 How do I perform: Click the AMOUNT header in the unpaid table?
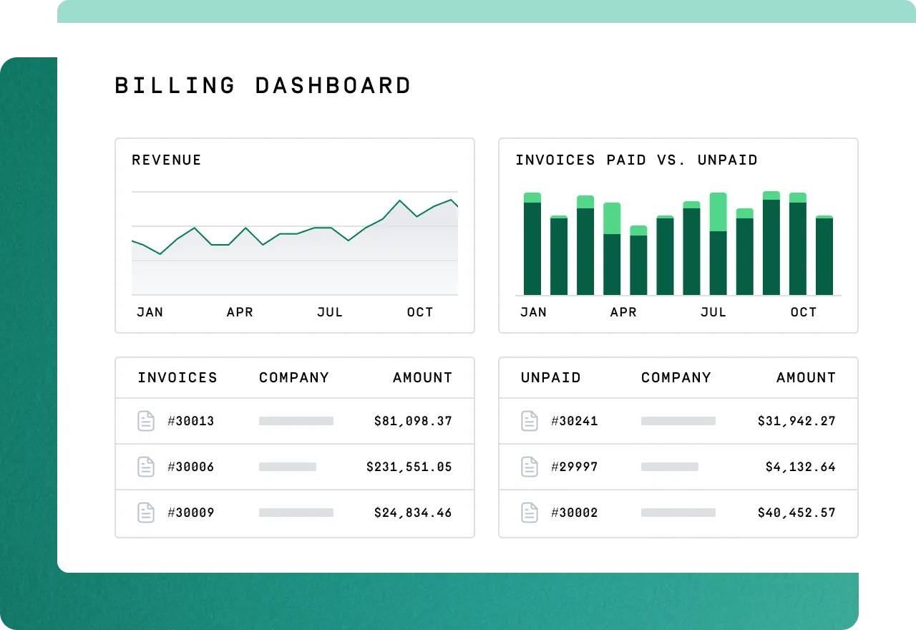[806, 377]
